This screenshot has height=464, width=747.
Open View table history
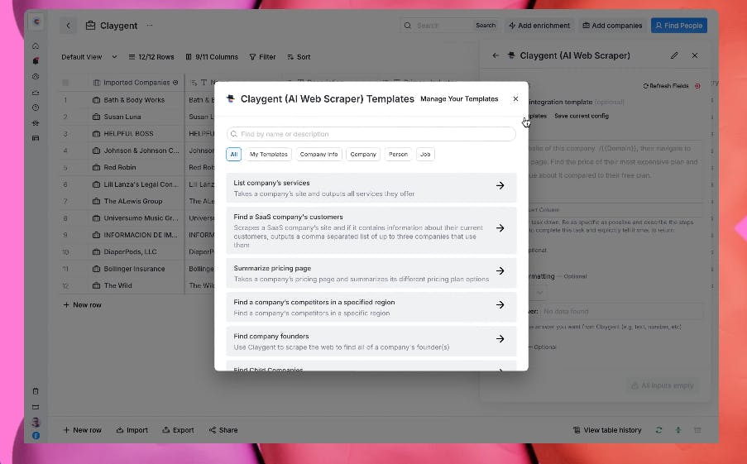(607, 430)
